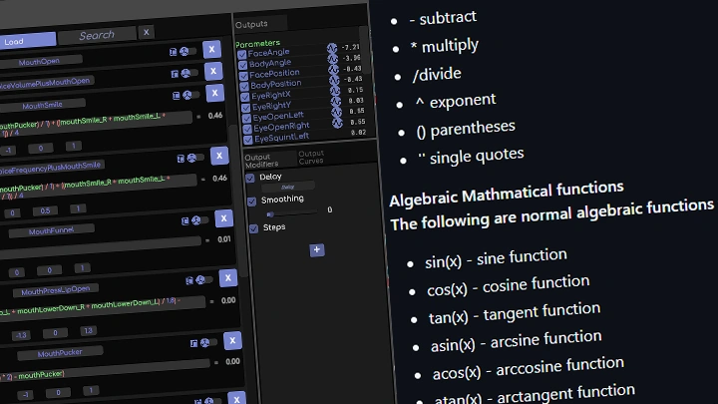The image size is (718, 404).
Task: Open the waveform icon beside BodyAngle
Action: click(333, 58)
